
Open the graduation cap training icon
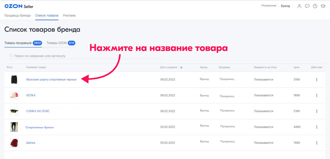tap(323, 6)
